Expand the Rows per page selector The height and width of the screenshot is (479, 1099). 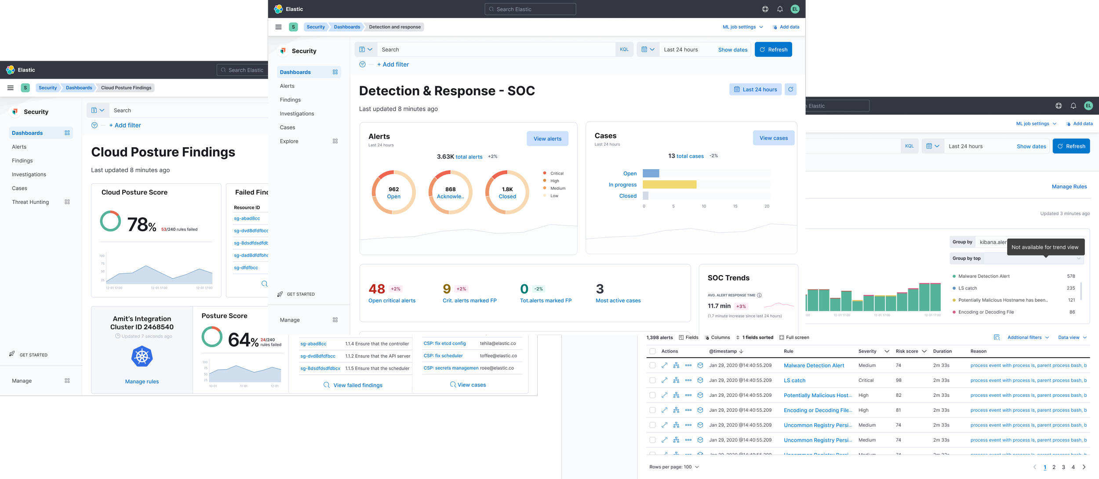tap(674, 467)
